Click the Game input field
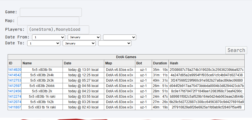The image size is (252, 120). pos(51,12)
